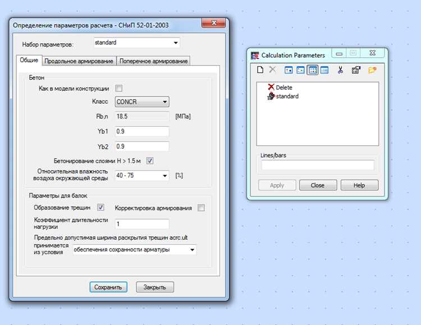421x325 pixels.
Task: Click the new parameter set page icon
Action: click(x=260, y=70)
